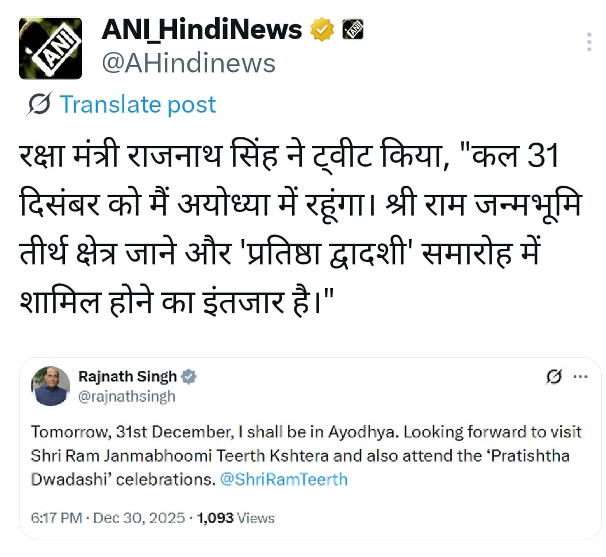Click the 6:17 PM · Dec 30, 2025 timestamp
The height and width of the screenshot is (557, 606).
pos(108,518)
